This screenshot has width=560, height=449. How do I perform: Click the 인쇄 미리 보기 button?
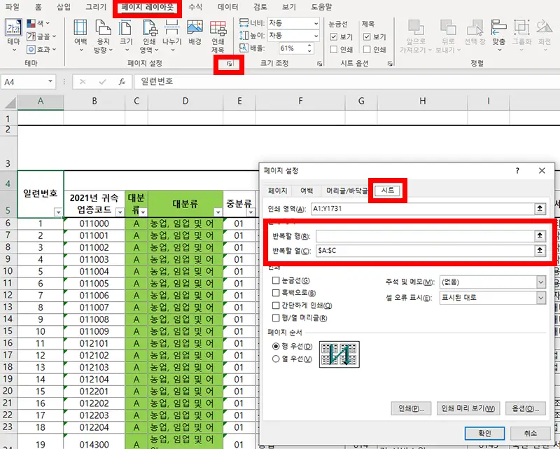[x=468, y=408]
